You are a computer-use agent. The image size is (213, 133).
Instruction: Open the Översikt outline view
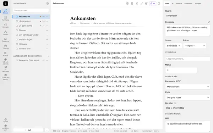[6, 26]
